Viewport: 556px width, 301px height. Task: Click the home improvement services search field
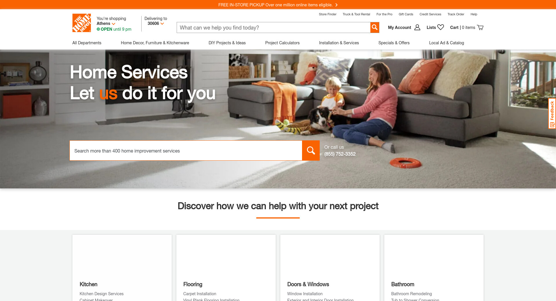click(186, 150)
